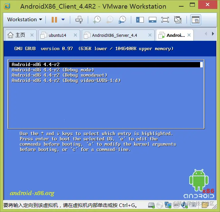Click the hard disk status bar icon
Screen dimensions: 220x212
click(151, 205)
